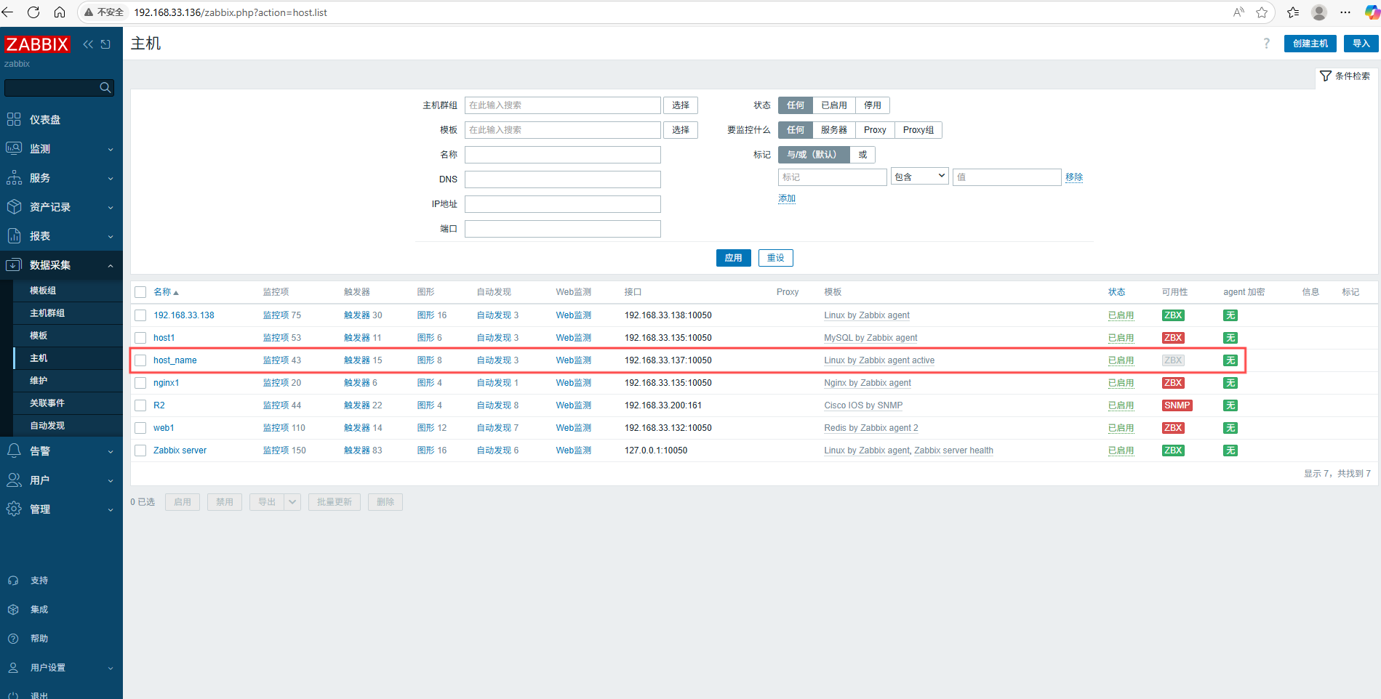Click the 资产记录 inventory icon
1381x699 pixels.
[x=14, y=207]
